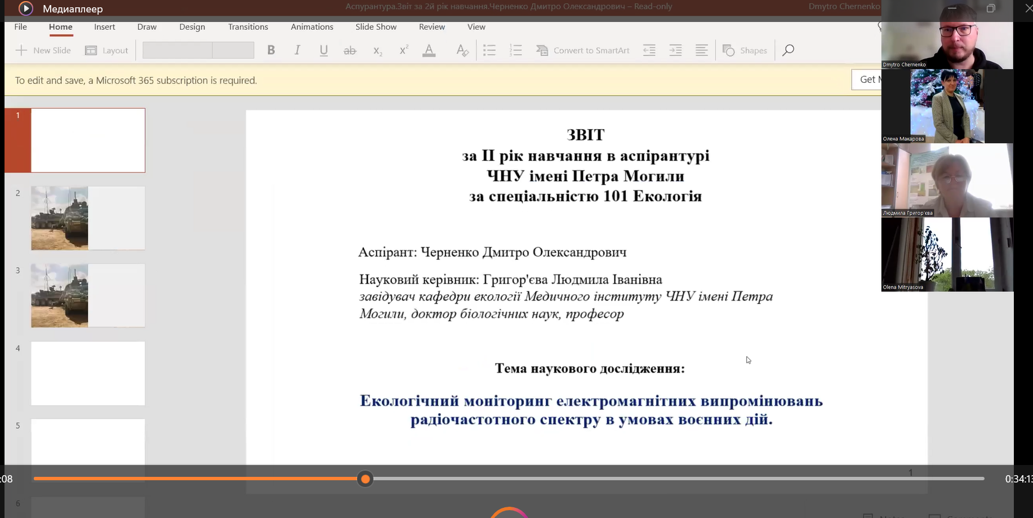Click the 'Науковий керівник' line

[511, 280]
